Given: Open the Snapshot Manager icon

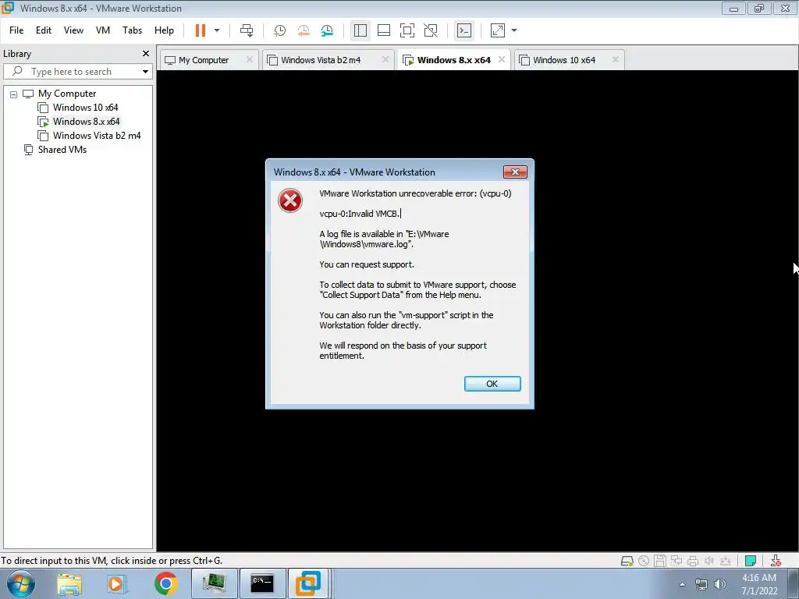Looking at the screenshot, I should tap(327, 30).
